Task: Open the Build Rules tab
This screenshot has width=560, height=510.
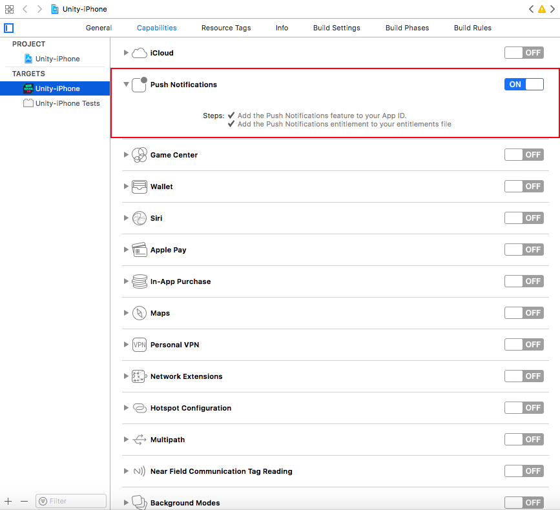Action: (x=473, y=28)
